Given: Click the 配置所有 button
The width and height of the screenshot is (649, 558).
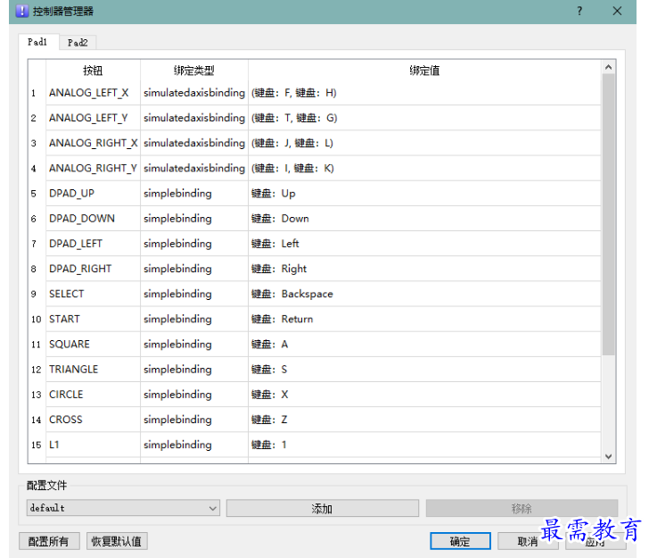Looking at the screenshot, I should tap(49, 541).
